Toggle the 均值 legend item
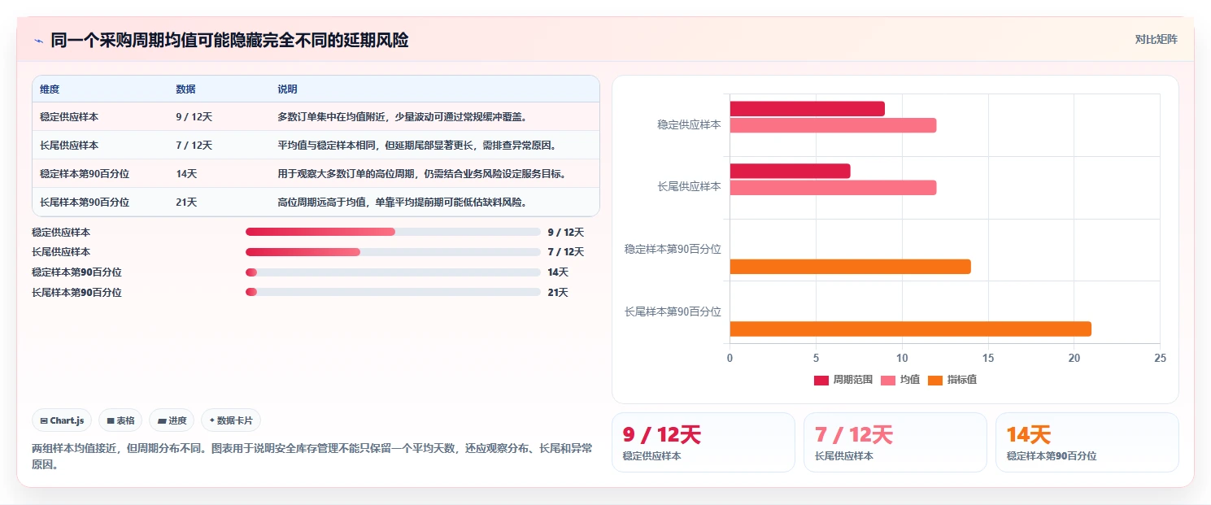The width and height of the screenshot is (1211, 505). pyautogui.click(x=901, y=380)
